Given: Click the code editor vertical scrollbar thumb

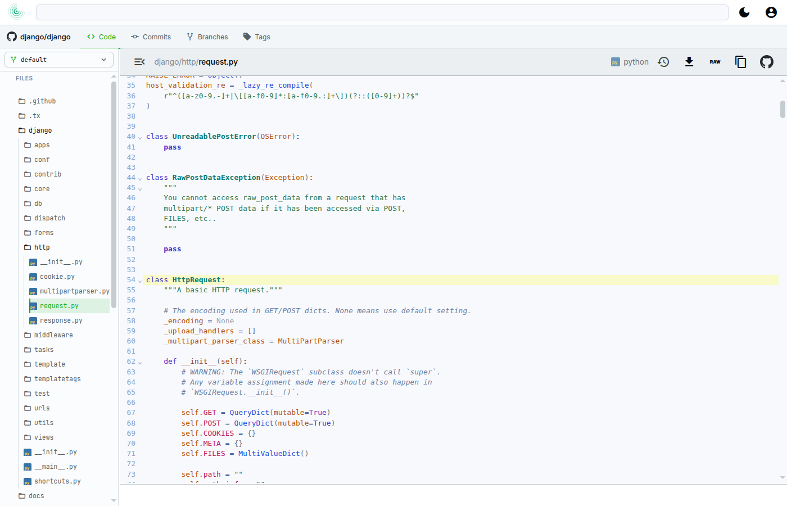Looking at the screenshot, I should pyautogui.click(x=783, y=109).
